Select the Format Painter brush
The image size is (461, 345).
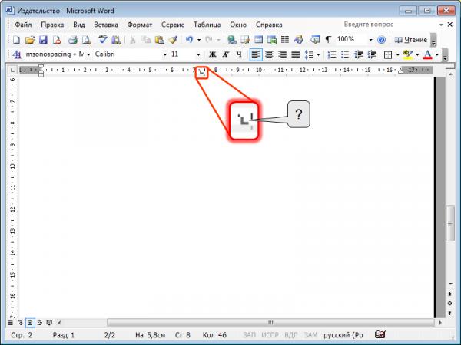pos(173,40)
